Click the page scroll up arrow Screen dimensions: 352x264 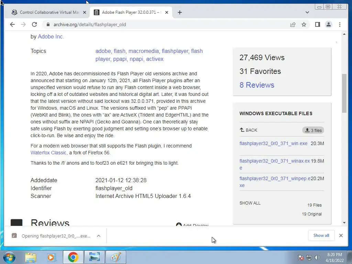pyautogui.click(x=344, y=34)
